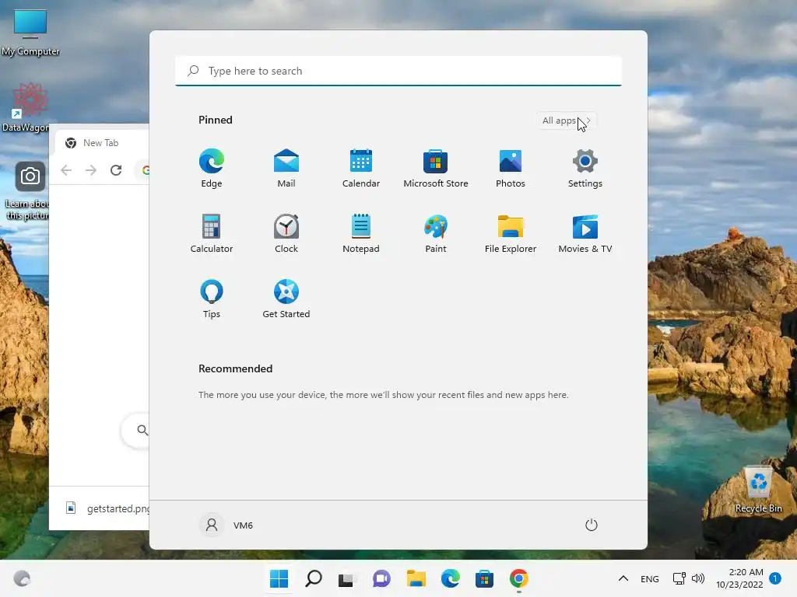Open volume speaker tray icon
797x597 pixels.
[x=698, y=578]
